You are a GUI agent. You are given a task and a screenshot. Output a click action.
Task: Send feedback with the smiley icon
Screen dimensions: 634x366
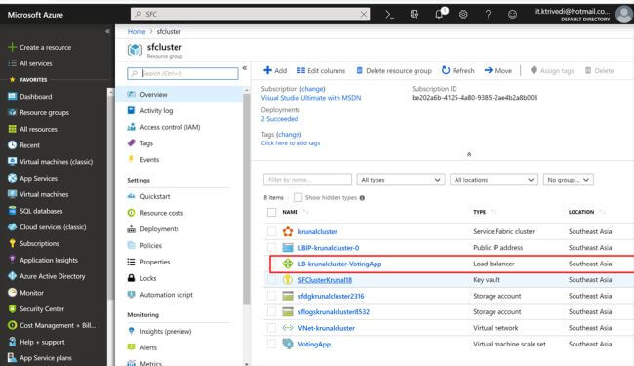tap(512, 15)
